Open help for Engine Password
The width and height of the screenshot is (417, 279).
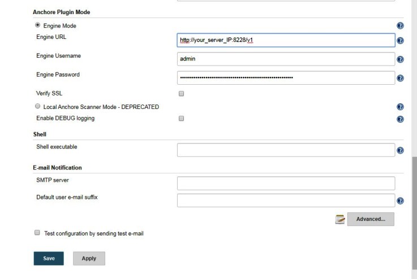pyautogui.click(x=400, y=78)
